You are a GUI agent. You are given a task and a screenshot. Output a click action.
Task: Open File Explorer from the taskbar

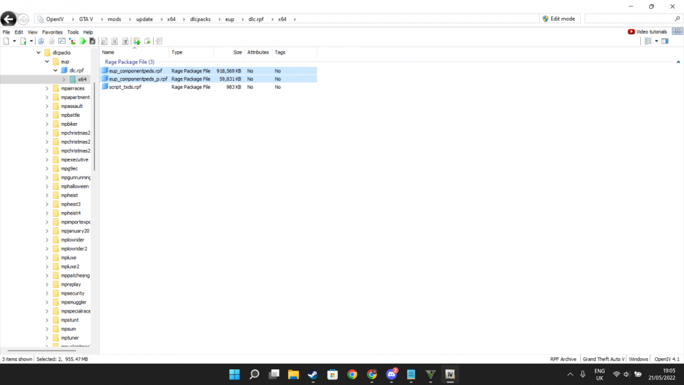(x=293, y=374)
